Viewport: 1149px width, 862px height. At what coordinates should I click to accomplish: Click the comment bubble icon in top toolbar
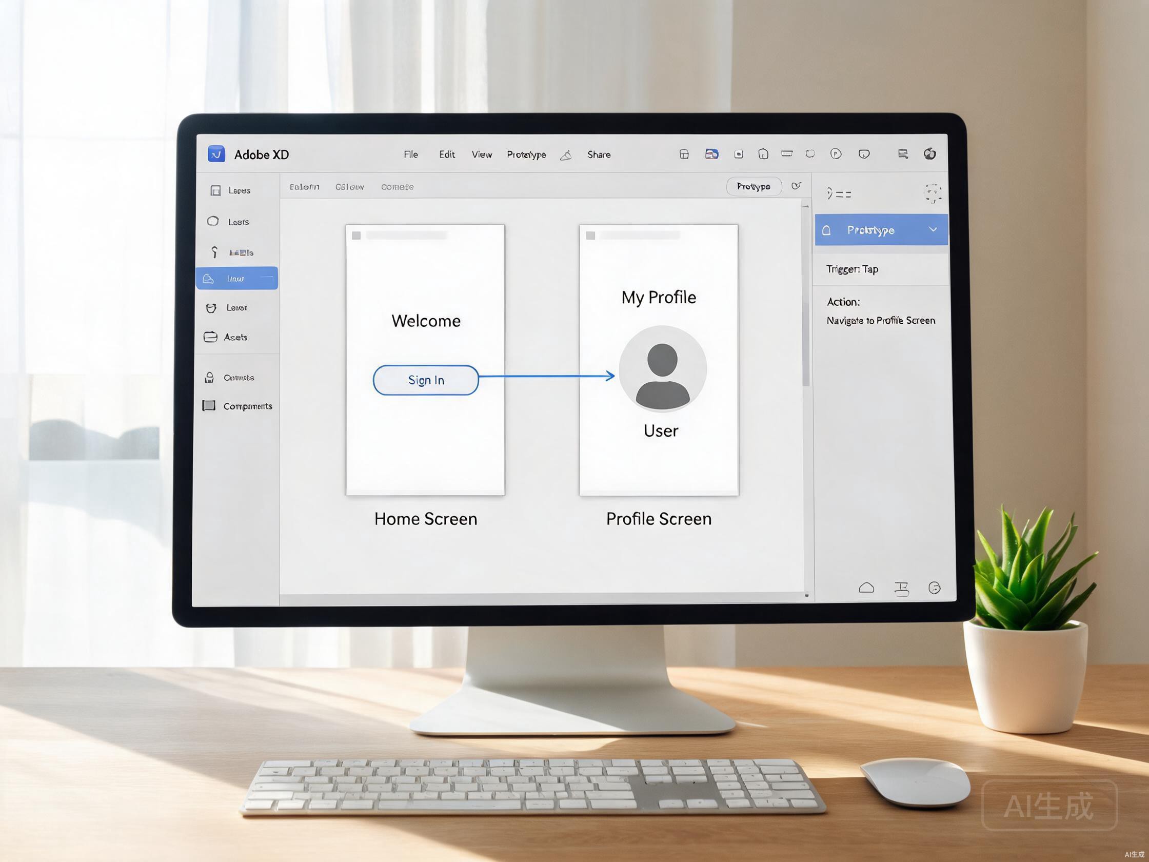click(864, 154)
